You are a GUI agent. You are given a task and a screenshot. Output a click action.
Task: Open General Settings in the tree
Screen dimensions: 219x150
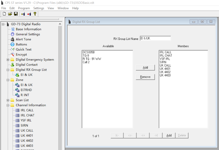(28, 34)
